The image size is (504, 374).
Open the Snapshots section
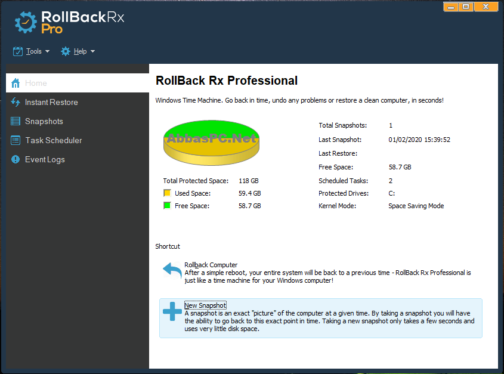(x=78, y=121)
